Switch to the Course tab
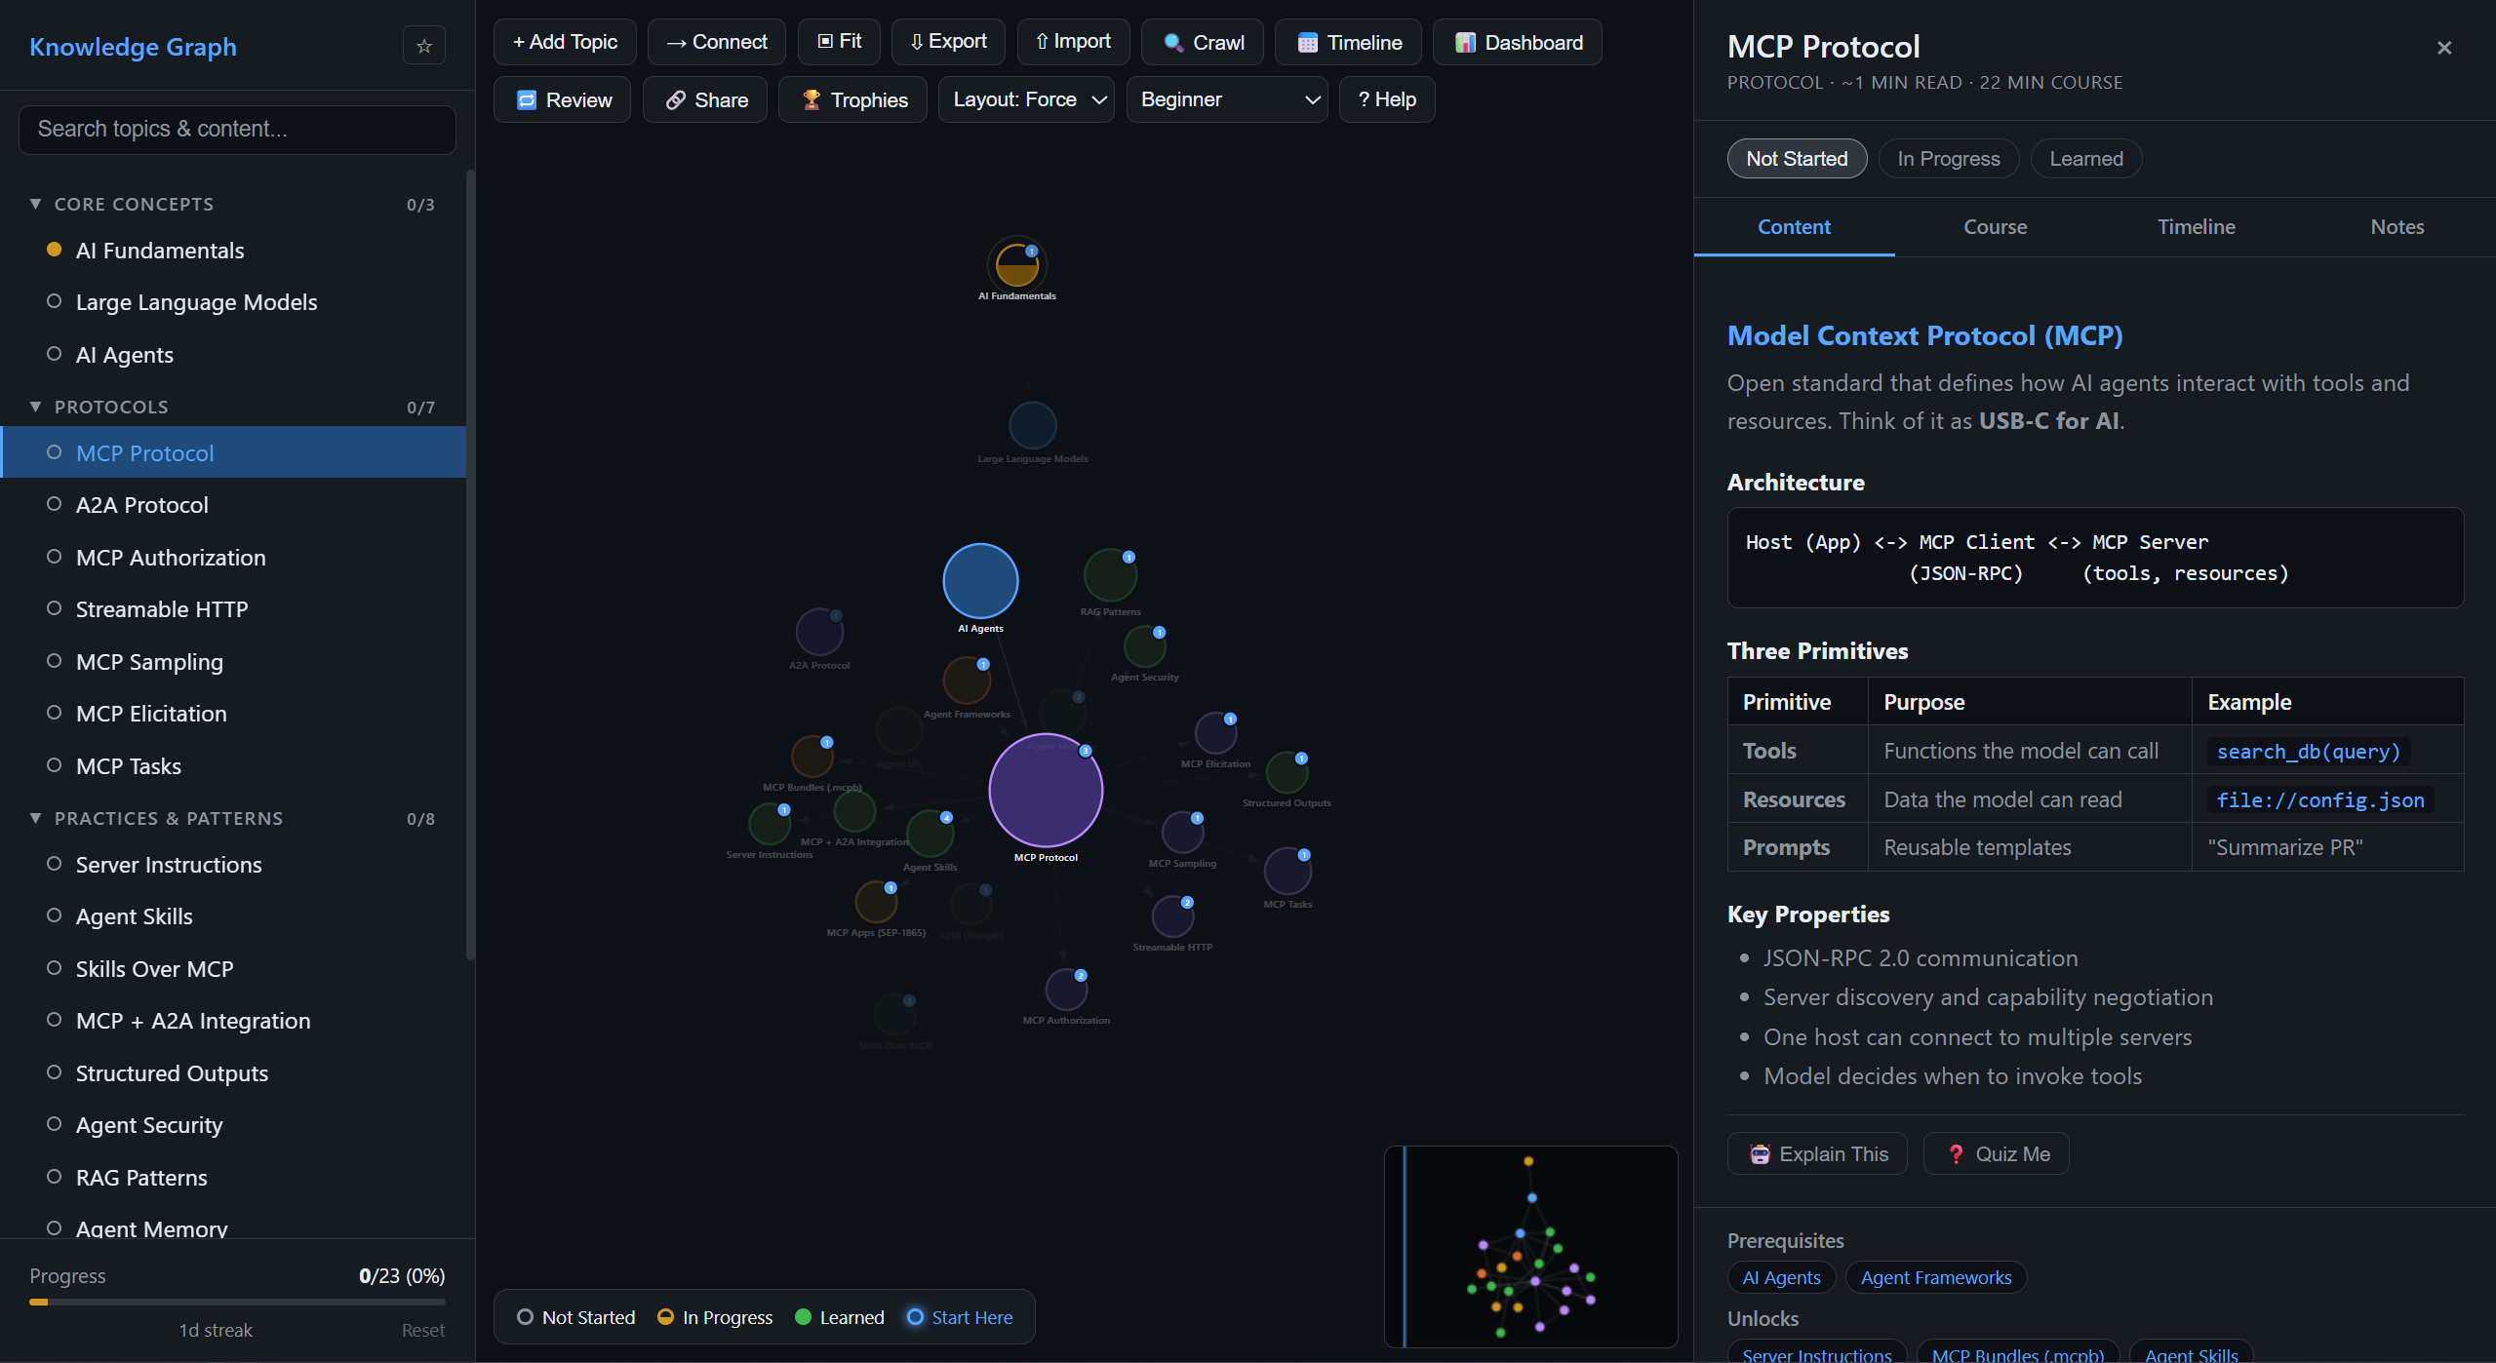Screen dimensions: 2496x1363 click(x=1995, y=227)
